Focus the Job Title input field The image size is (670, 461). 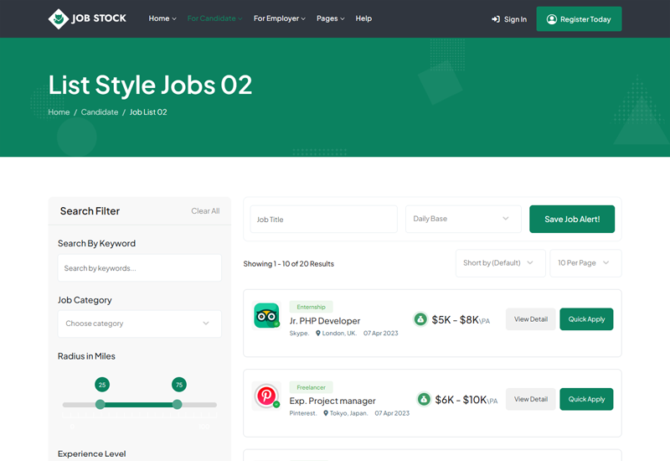point(324,219)
